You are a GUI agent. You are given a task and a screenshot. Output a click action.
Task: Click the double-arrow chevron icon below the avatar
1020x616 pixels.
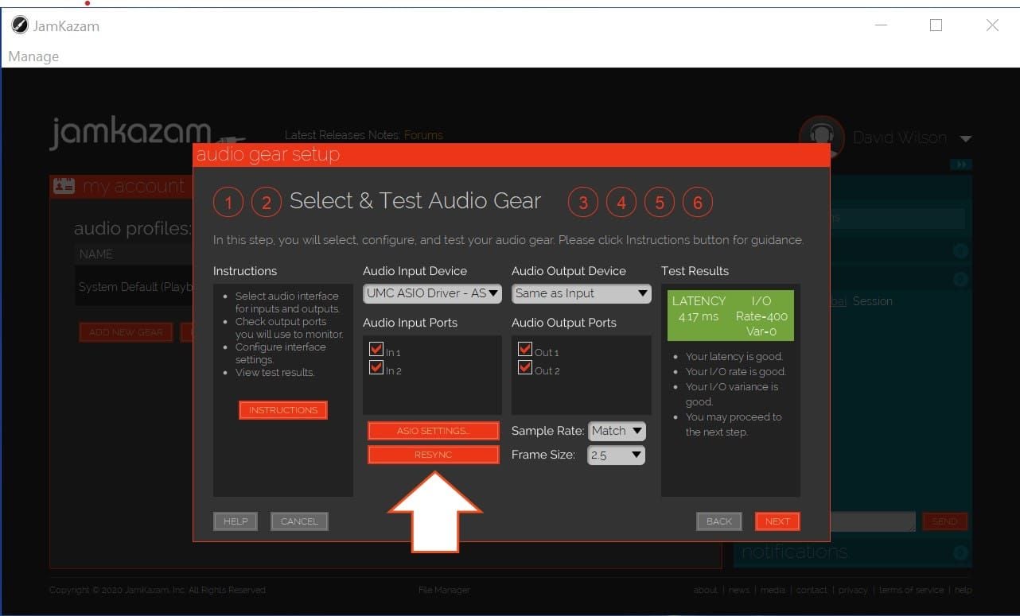960,165
